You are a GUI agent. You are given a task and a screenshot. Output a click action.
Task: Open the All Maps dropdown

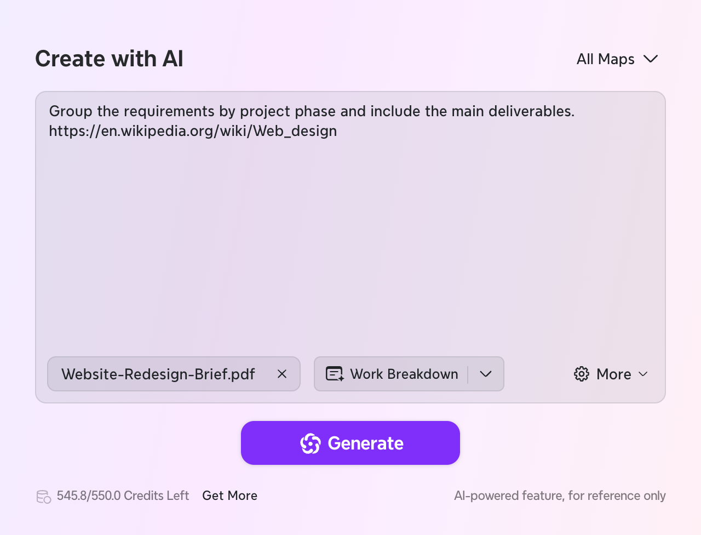click(x=617, y=59)
